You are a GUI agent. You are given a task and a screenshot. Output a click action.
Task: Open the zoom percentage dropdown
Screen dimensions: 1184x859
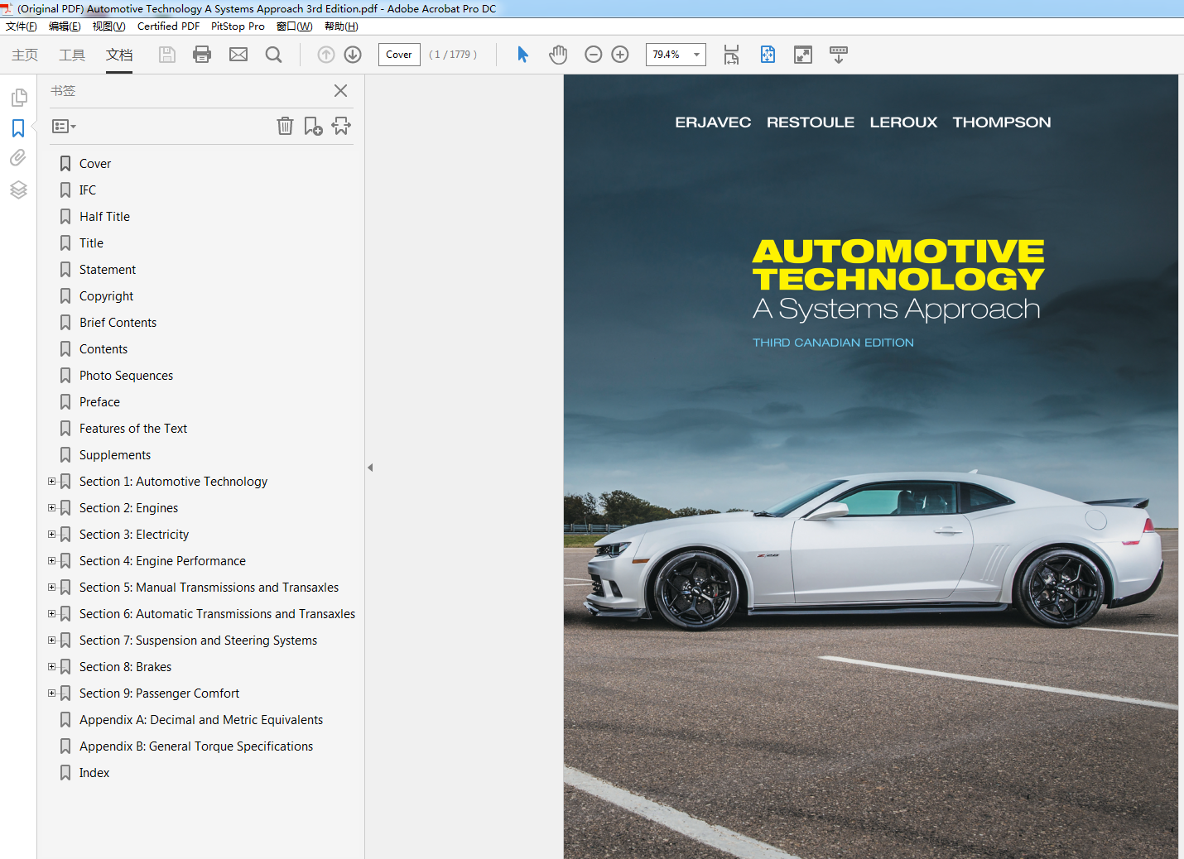(x=697, y=55)
